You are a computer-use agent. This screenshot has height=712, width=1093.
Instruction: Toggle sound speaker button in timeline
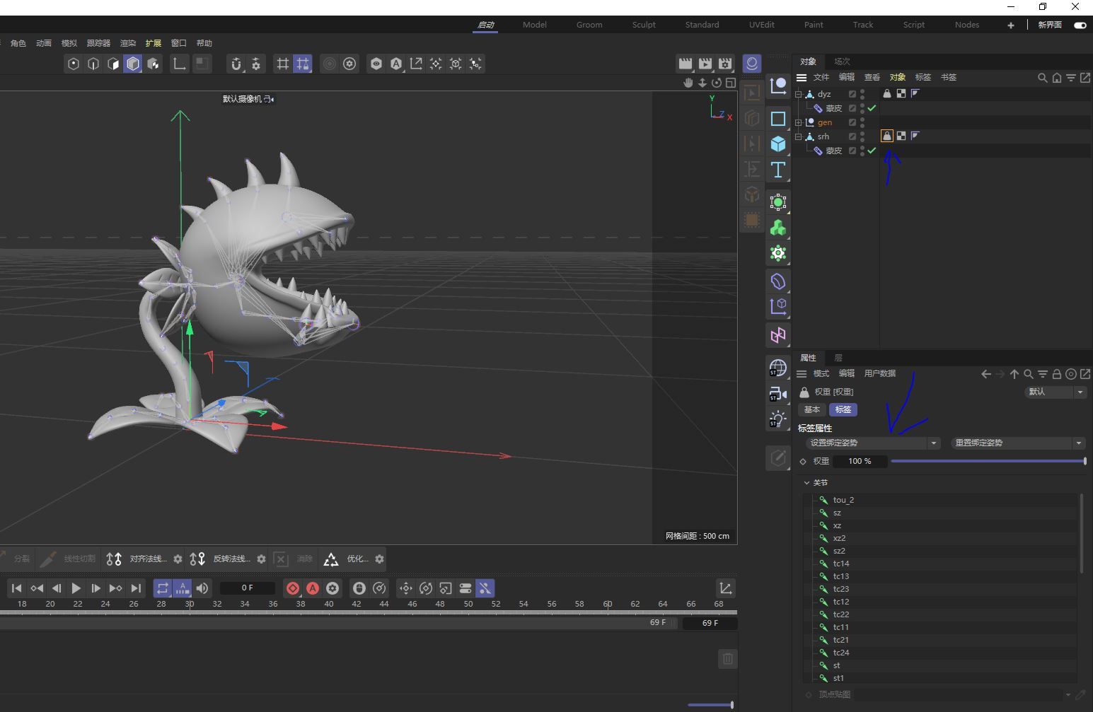point(202,588)
